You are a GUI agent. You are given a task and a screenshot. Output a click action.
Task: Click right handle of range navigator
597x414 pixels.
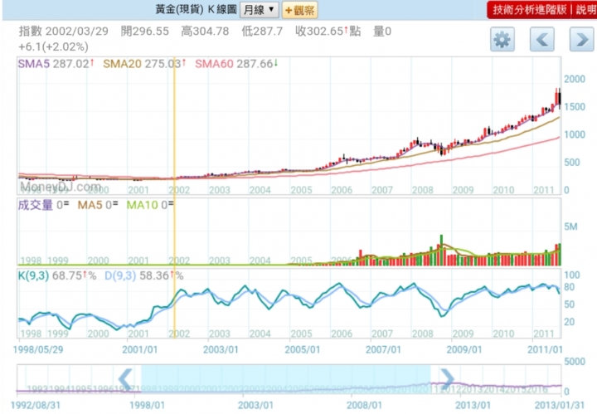coord(446,378)
